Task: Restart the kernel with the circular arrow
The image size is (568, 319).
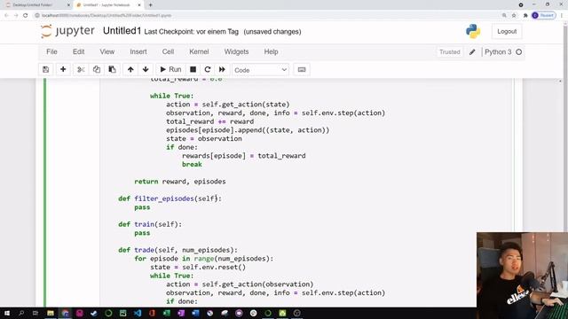Action: (x=208, y=69)
